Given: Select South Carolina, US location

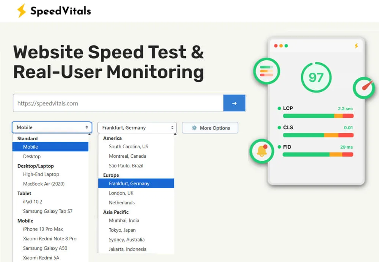Looking at the screenshot, I should [136, 146].
